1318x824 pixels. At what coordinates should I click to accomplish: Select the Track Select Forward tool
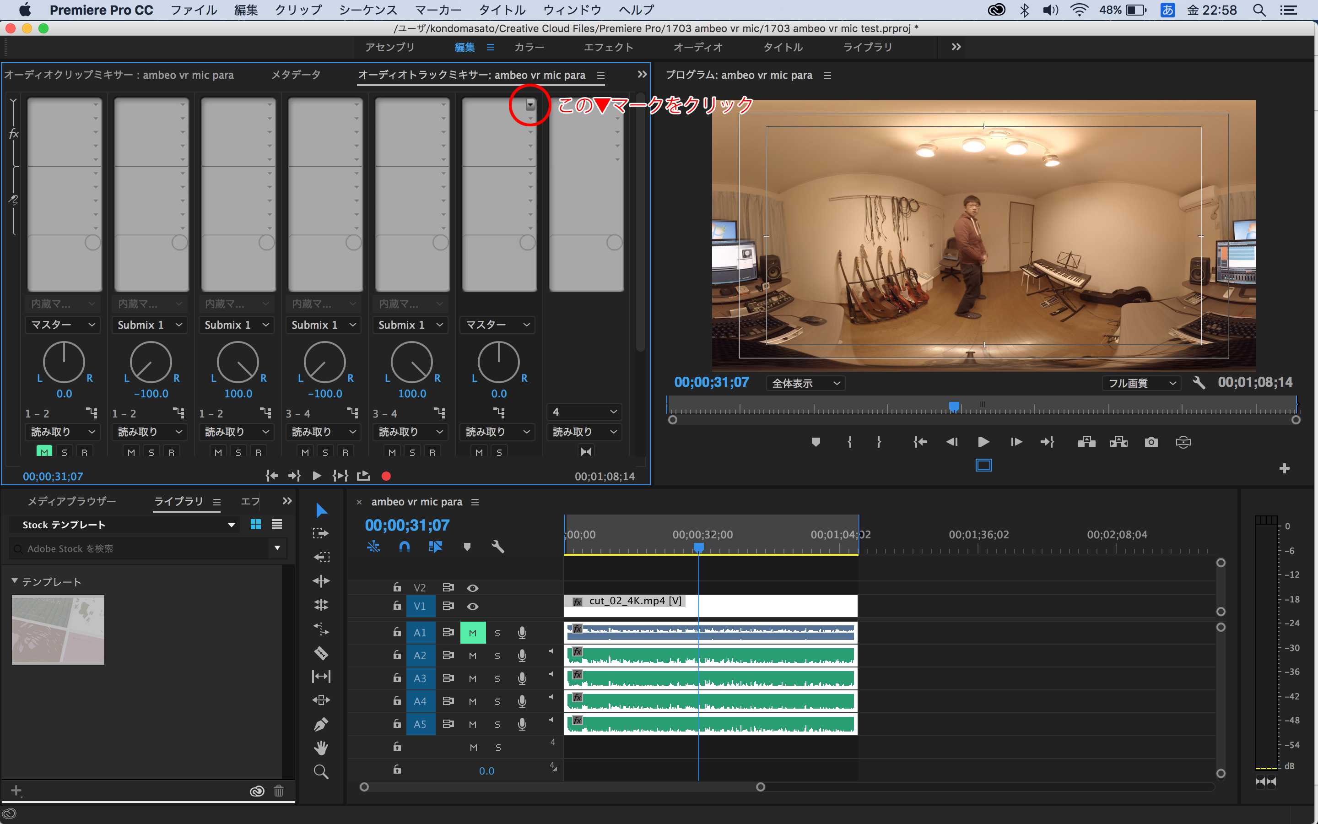click(x=321, y=533)
